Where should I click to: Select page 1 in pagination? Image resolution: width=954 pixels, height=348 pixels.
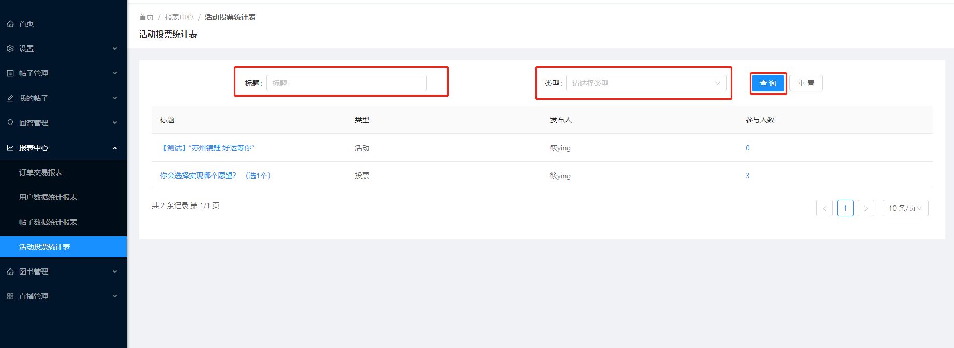tap(845, 208)
